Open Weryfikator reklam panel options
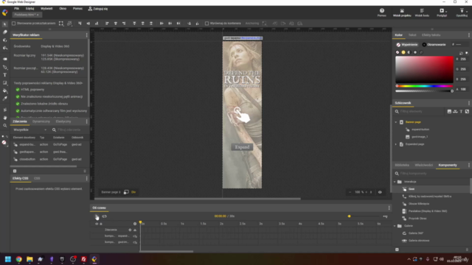Screen dimensions: 472x265 (87, 35)
